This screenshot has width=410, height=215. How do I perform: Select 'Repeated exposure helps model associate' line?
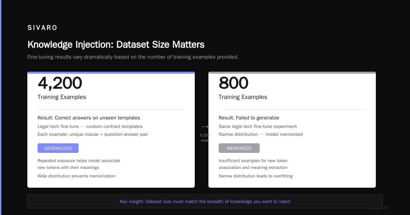click(79, 161)
